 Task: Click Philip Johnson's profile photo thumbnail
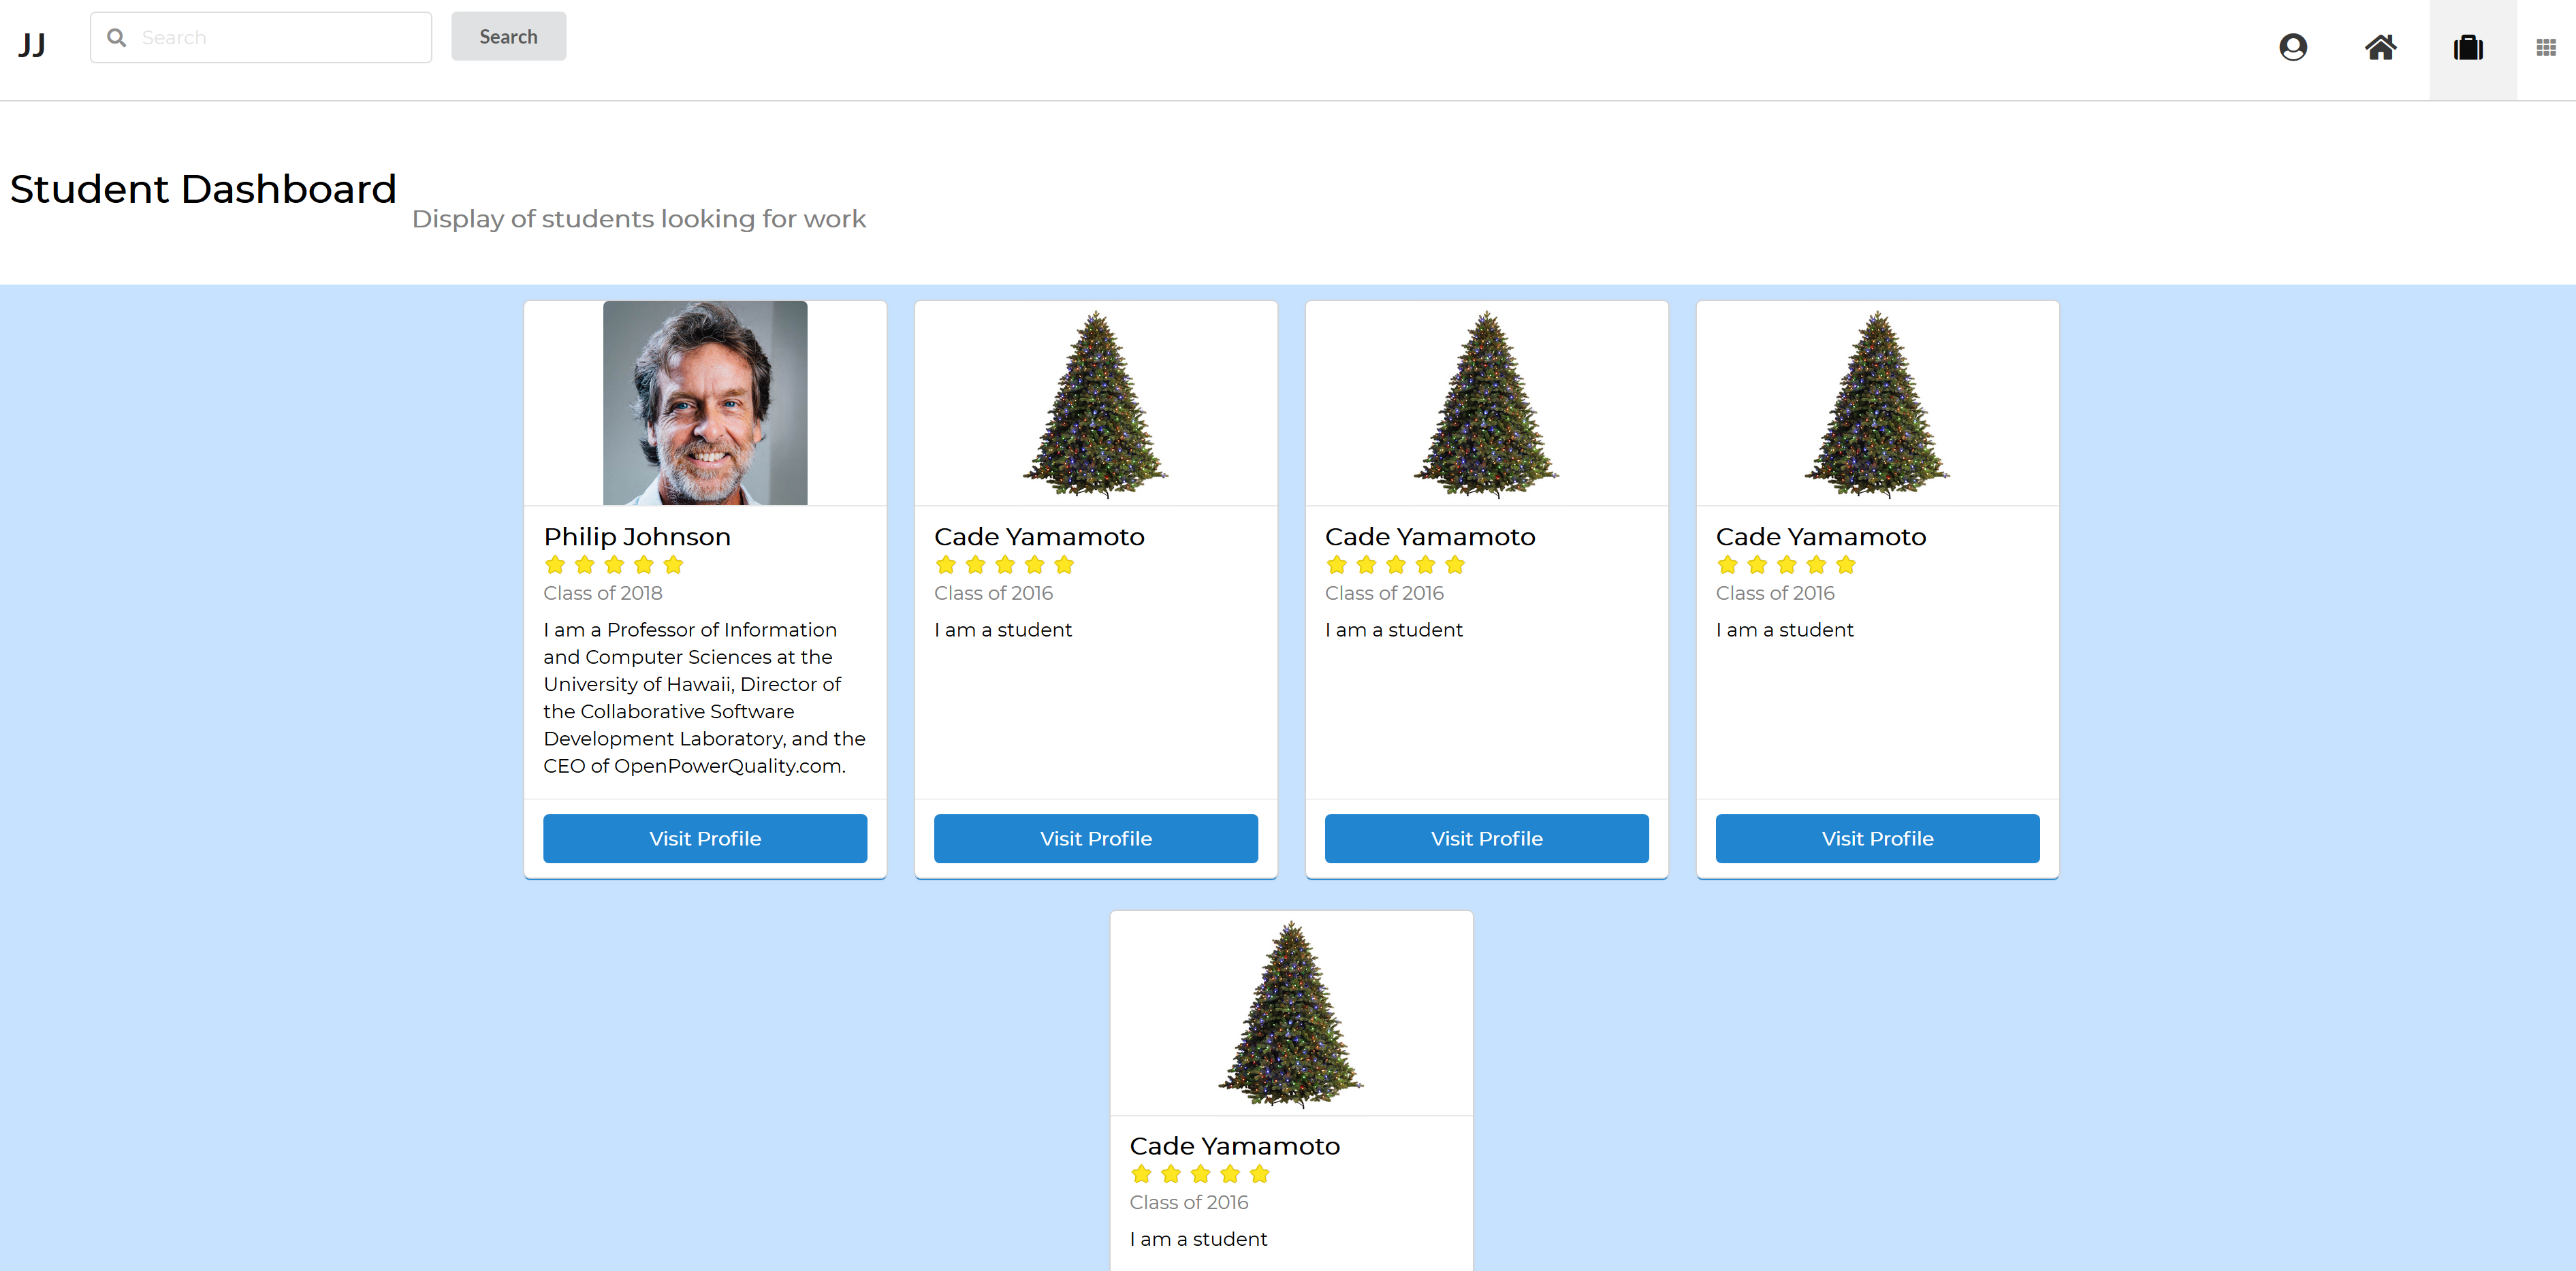[x=705, y=402]
